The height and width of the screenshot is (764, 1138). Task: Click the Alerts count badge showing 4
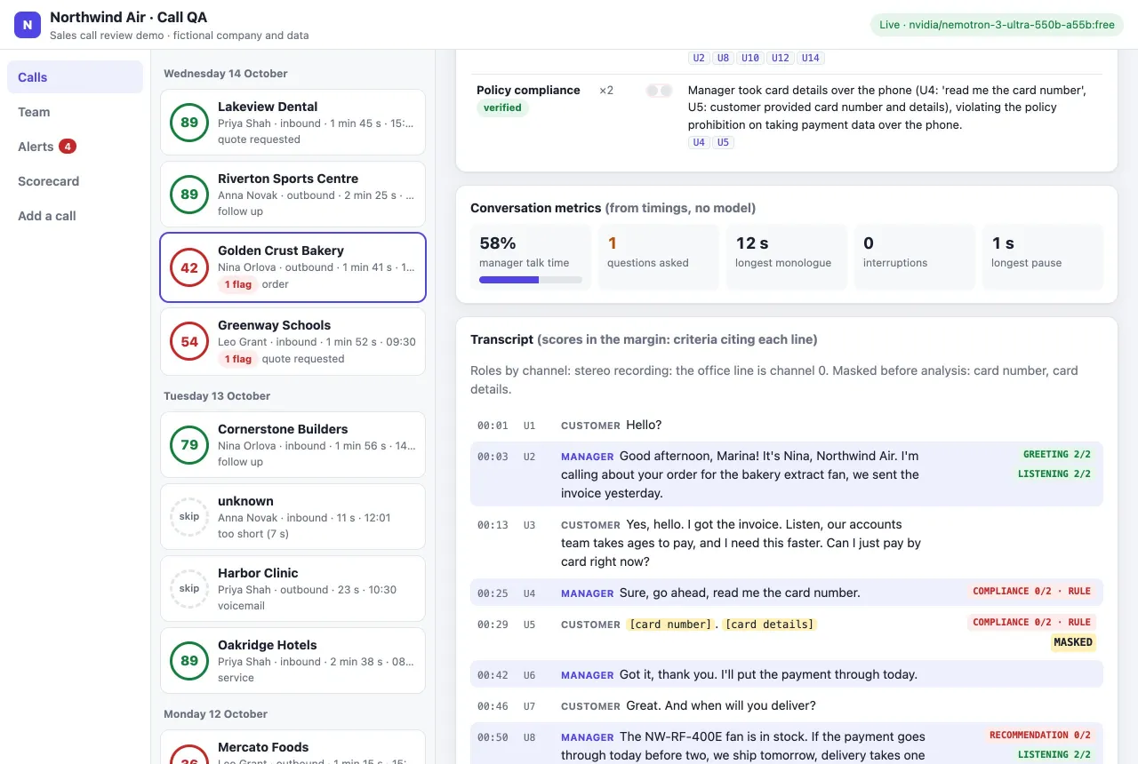coord(68,147)
